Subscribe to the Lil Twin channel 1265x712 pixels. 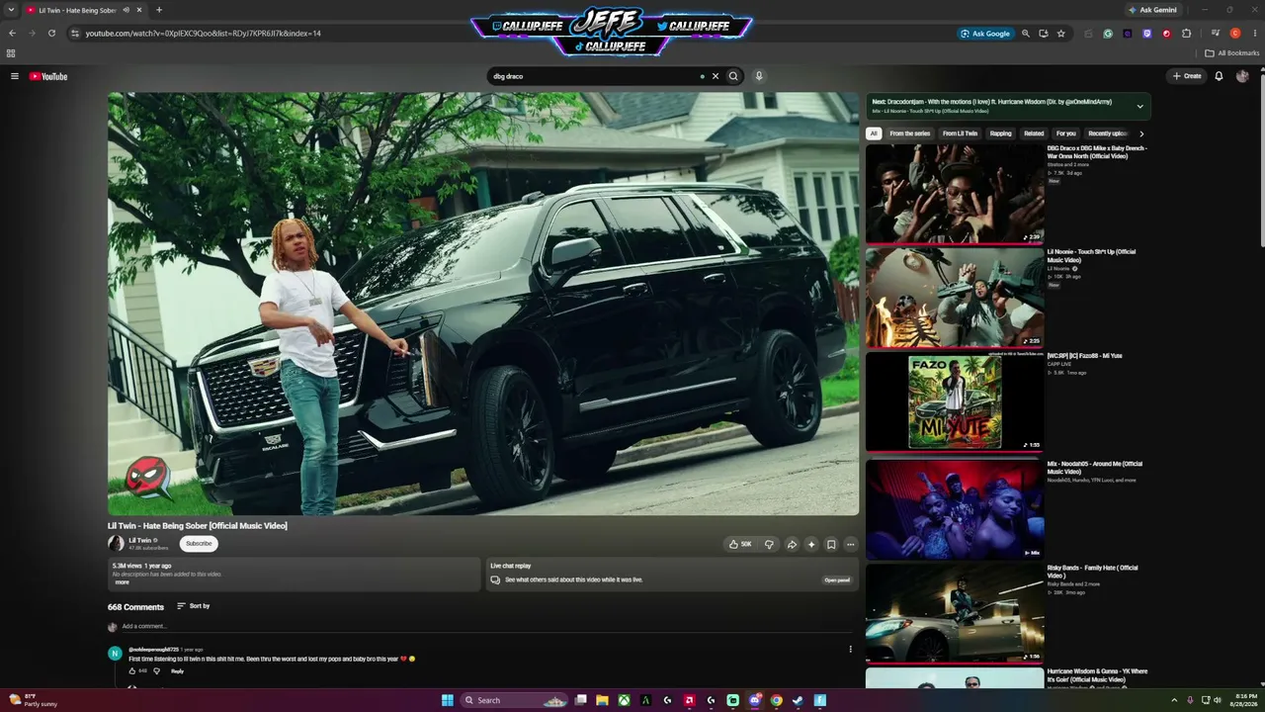pyautogui.click(x=199, y=543)
